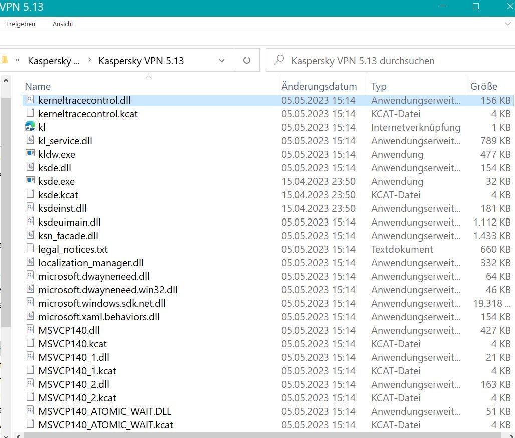Click the kerneltracecontrol.kcat blank file icon
The width and height of the screenshot is (515, 438).
coord(30,114)
